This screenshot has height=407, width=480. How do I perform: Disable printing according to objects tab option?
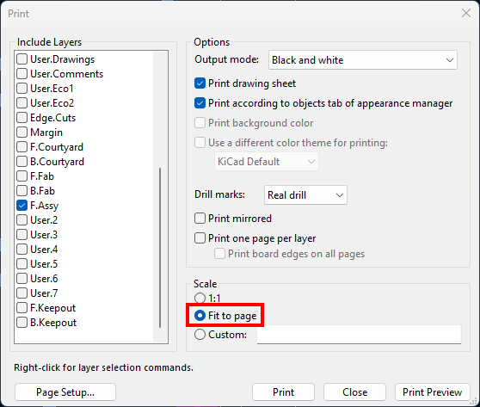tap(200, 103)
